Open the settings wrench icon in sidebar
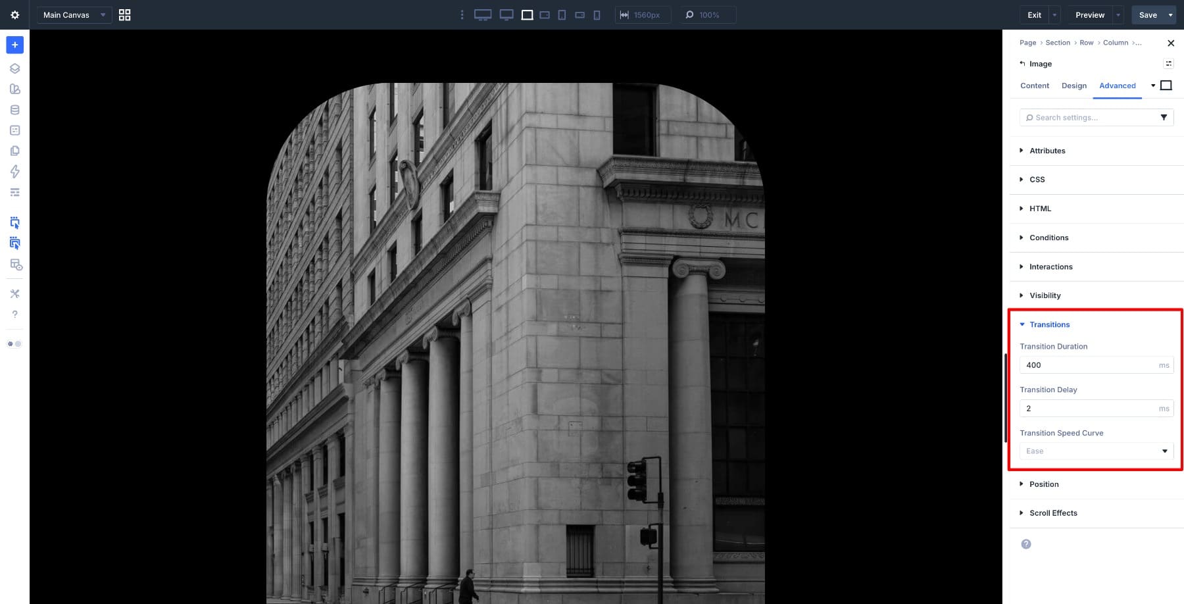This screenshot has width=1184, height=604. coord(14,293)
